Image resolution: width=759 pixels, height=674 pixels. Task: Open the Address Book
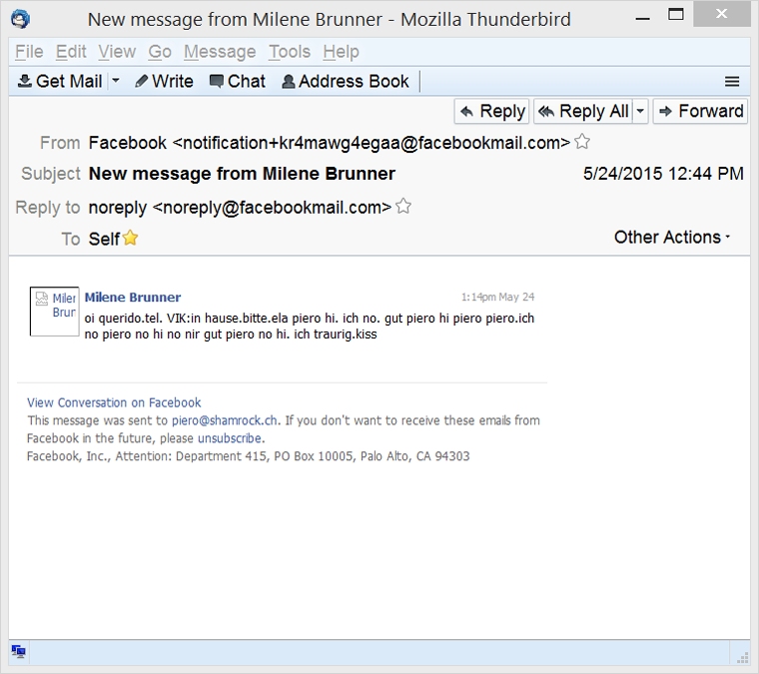coord(346,81)
